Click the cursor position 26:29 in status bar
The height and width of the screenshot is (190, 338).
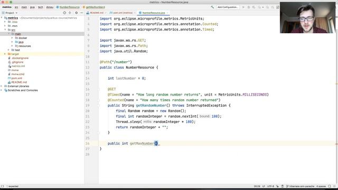(257, 186)
